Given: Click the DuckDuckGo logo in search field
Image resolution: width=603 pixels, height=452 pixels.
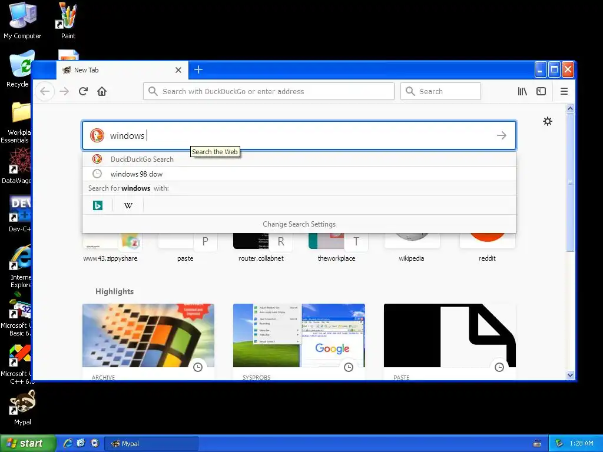Looking at the screenshot, I should [97, 135].
